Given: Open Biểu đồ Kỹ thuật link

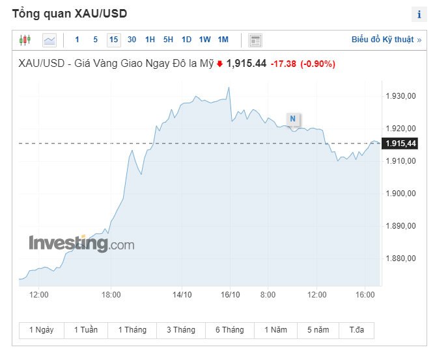Looking at the screenshot, I should coord(386,40).
